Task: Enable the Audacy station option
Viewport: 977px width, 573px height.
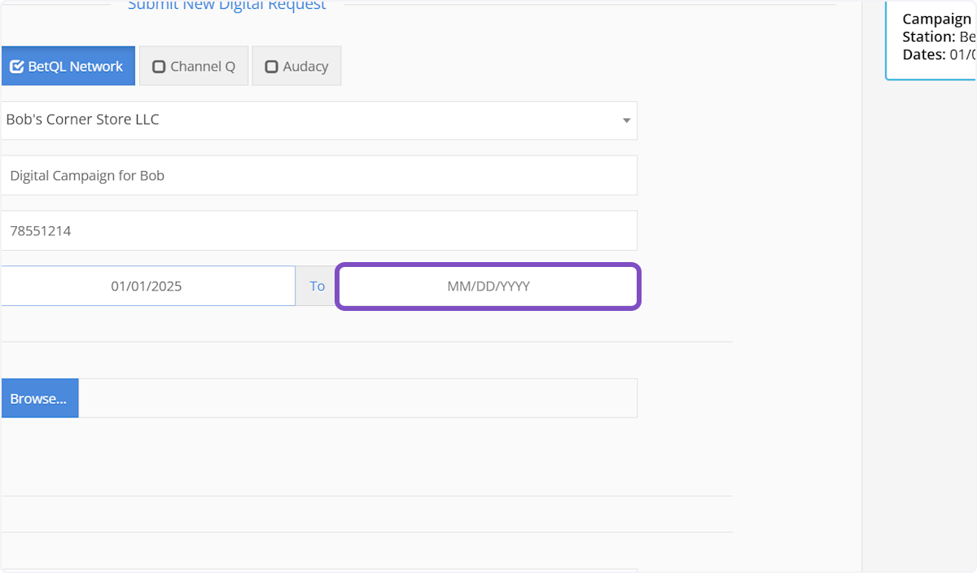Action: [296, 66]
